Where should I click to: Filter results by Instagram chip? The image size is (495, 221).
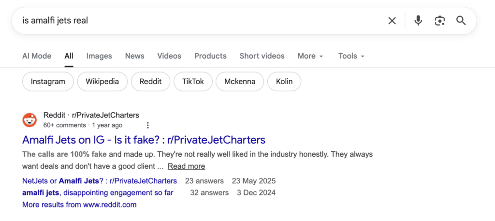pyautogui.click(x=48, y=81)
